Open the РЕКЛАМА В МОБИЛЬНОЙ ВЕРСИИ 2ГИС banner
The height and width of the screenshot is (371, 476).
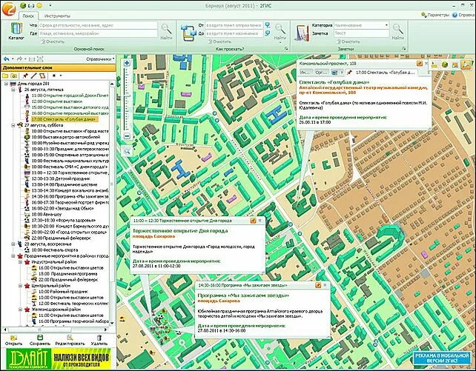[x=442, y=358]
